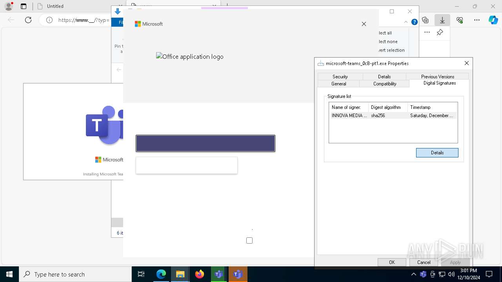Open volume control in system tray
502x282 pixels.
(x=451, y=274)
